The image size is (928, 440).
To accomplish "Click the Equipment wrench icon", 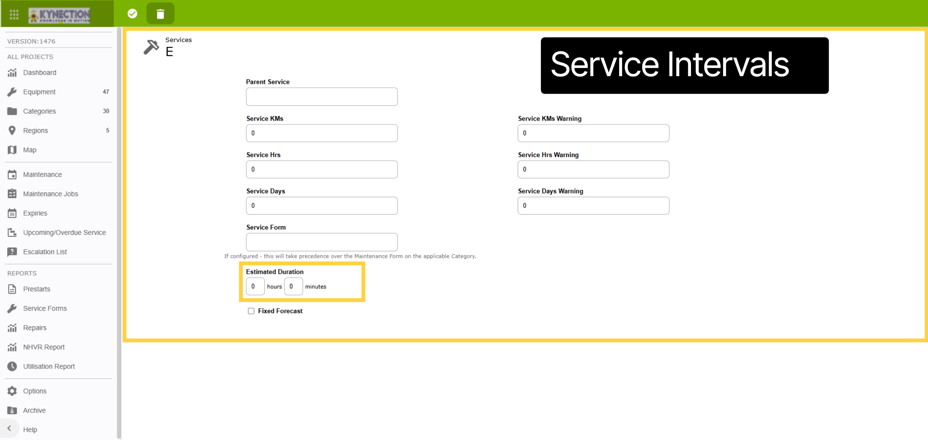I will tap(12, 92).
